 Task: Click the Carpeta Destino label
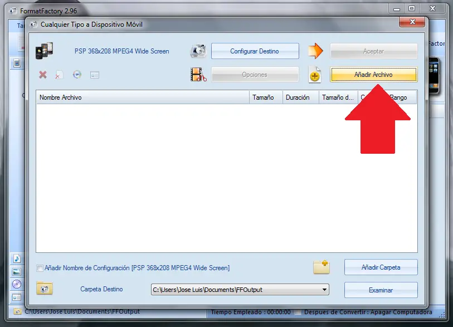[101, 289]
